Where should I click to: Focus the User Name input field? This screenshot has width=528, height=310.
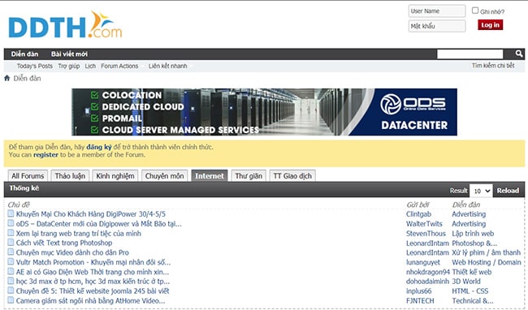tap(437, 11)
